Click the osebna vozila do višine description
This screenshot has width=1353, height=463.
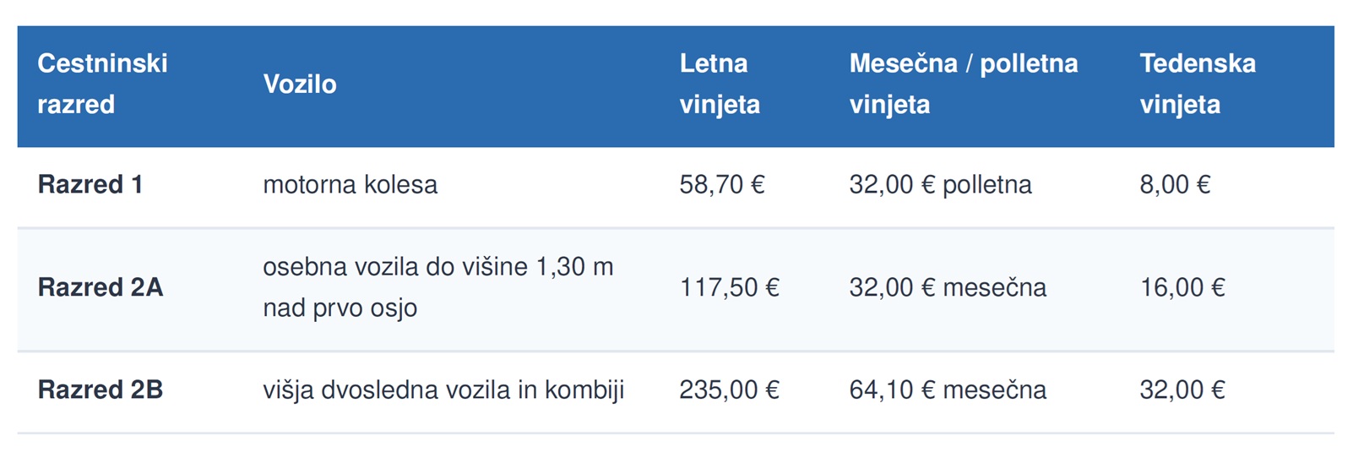pos(438,287)
